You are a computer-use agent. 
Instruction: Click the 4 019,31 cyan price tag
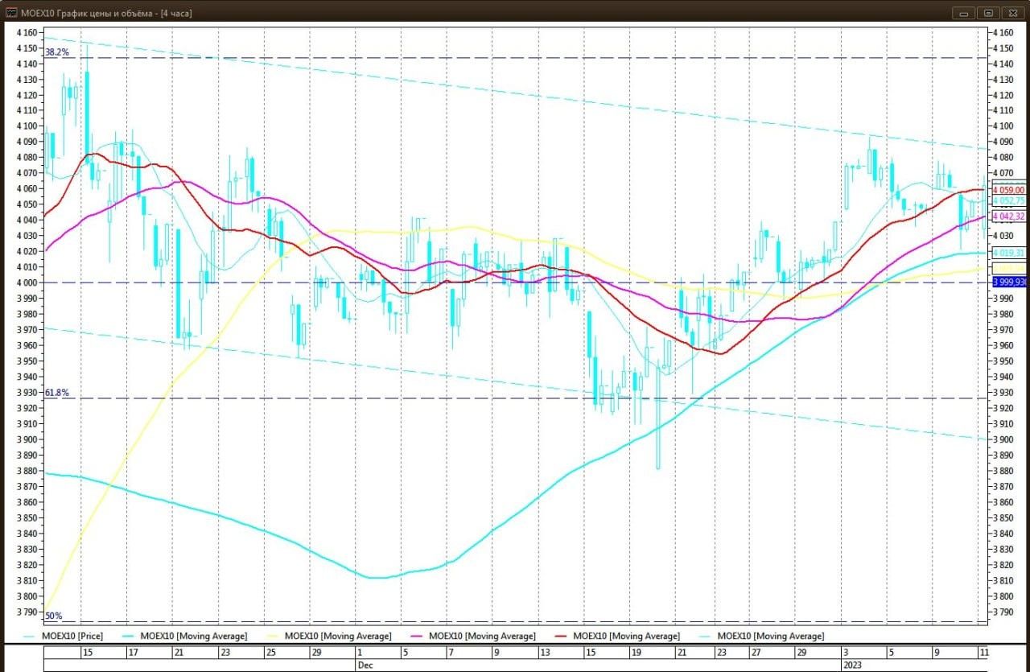click(x=1009, y=253)
